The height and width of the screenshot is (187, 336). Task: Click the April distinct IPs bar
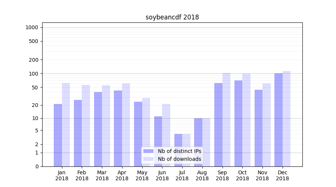pyautogui.click(x=118, y=128)
